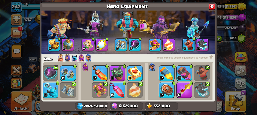Select the level 23 Spiky Ball equipment slot
257x115 pixels.
(x=68, y=45)
